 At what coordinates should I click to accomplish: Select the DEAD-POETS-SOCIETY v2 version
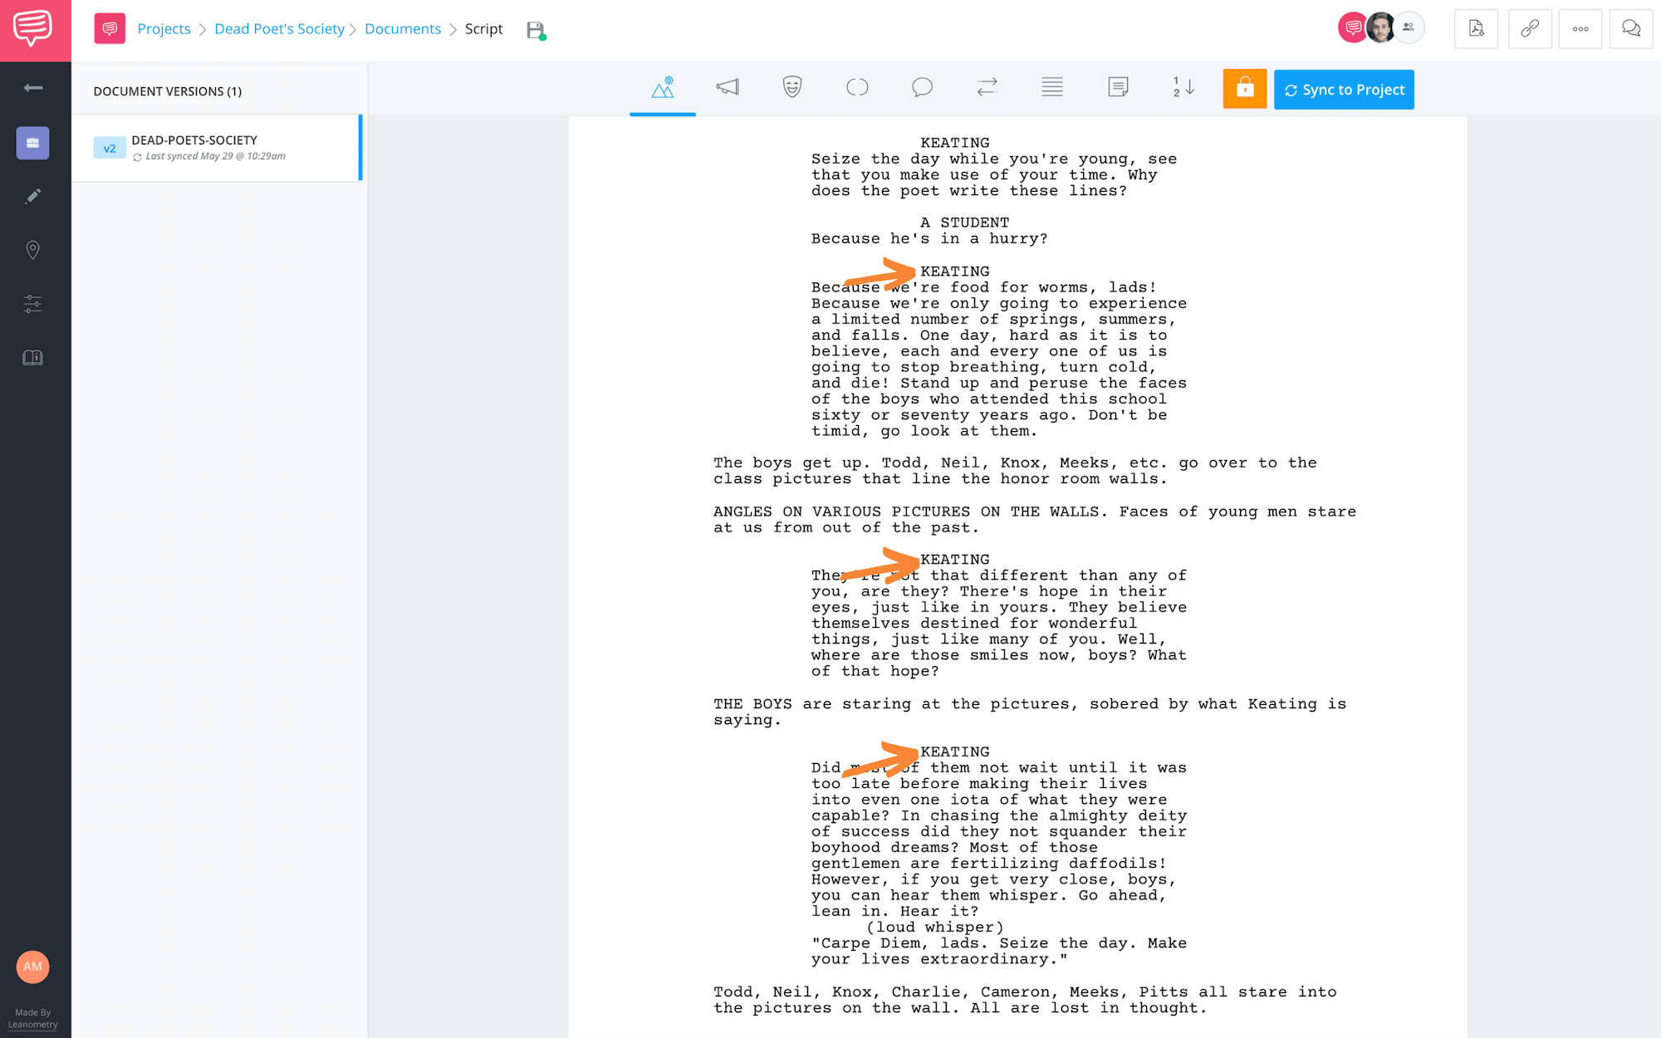coord(217,148)
